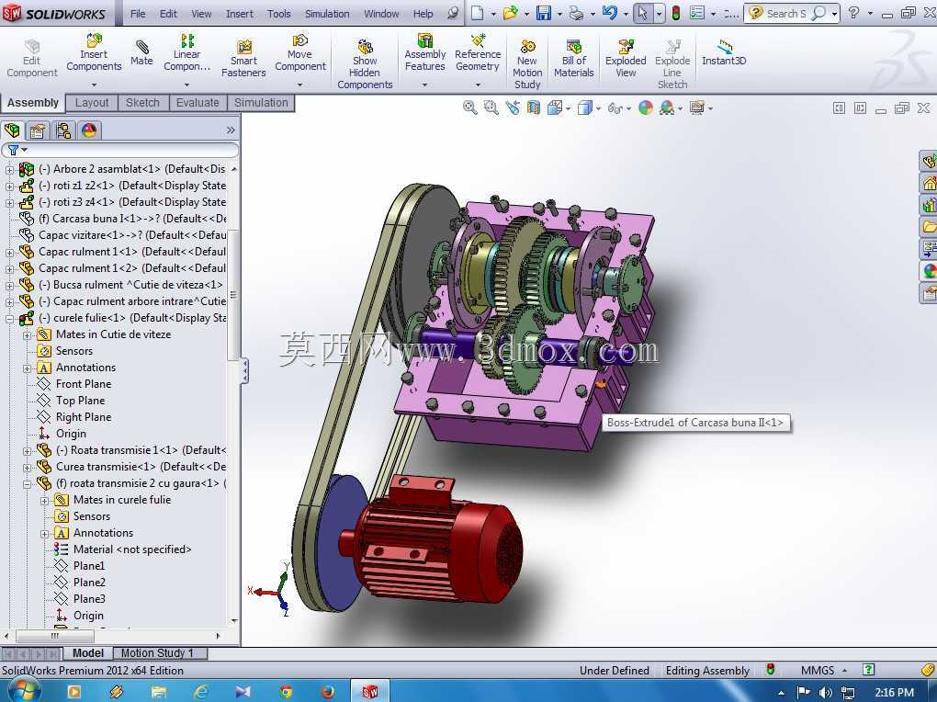
Task: Click Explode Line Sketch
Action: [672, 64]
